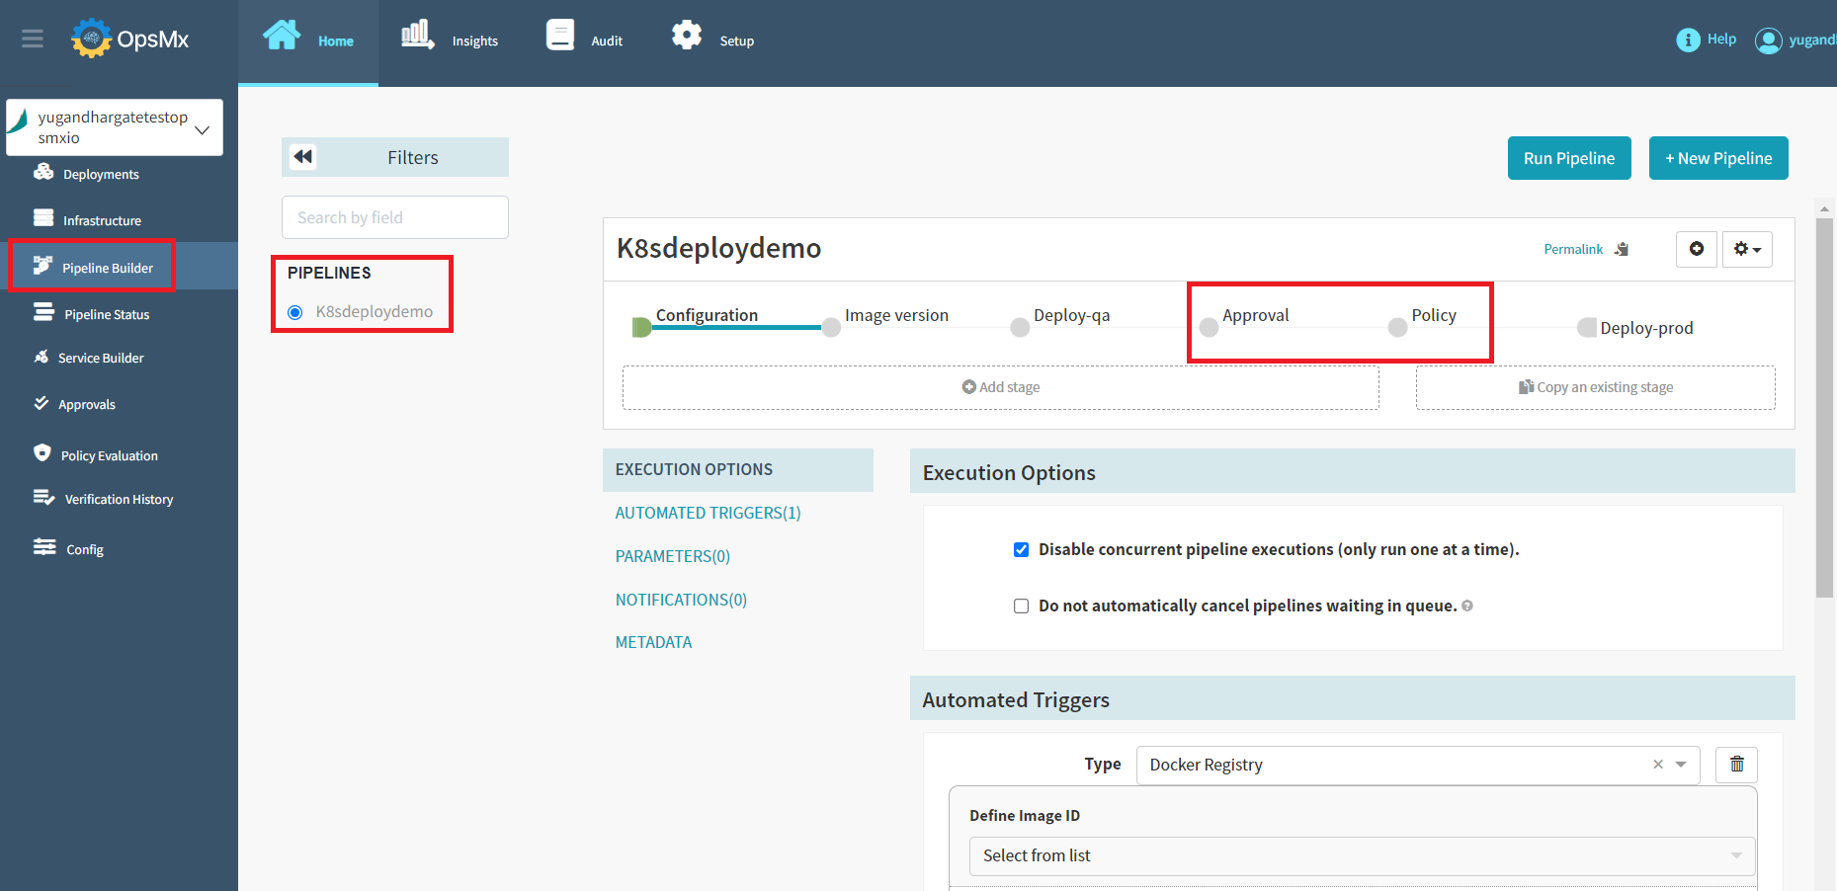Open the pipeline gear settings dropdown
Viewport: 1837px width, 891px height.
coord(1747,249)
